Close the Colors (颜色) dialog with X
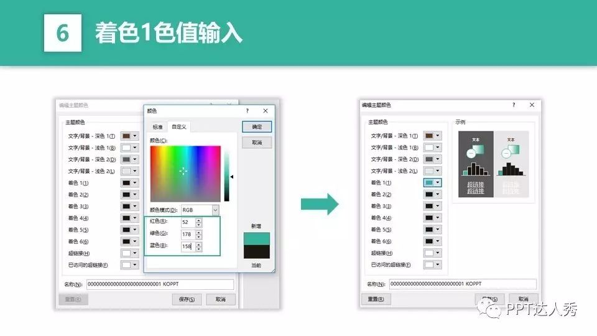The width and height of the screenshot is (597, 336). (266, 111)
